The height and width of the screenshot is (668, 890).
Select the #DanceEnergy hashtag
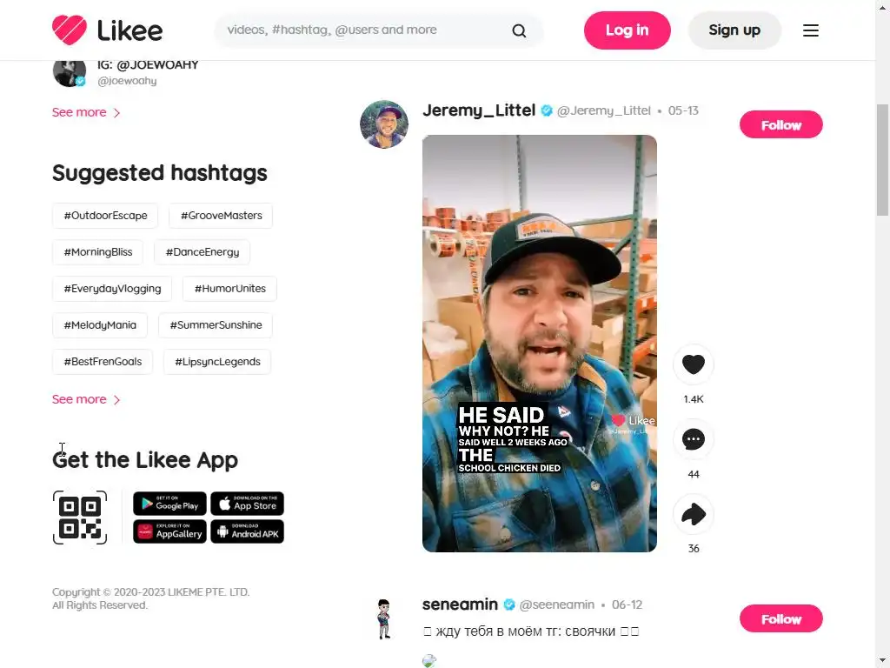pos(202,252)
